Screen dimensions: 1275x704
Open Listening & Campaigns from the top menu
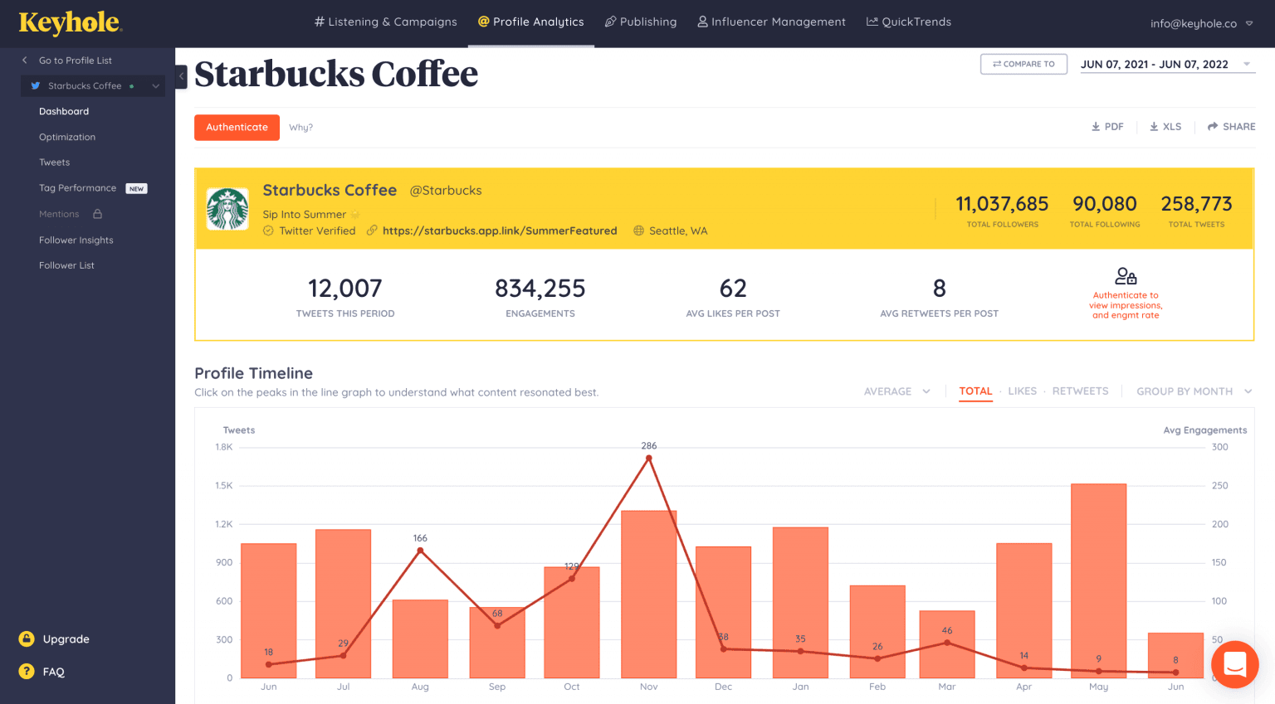pyautogui.click(x=385, y=22)
